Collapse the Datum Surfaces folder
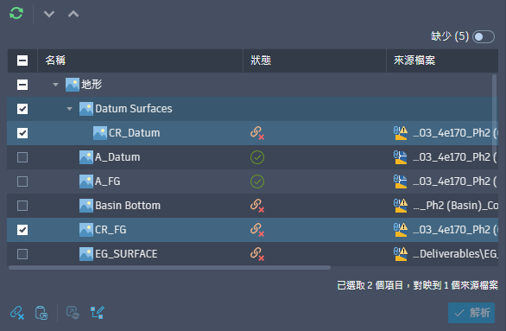Screen dimensions: 506x331 click(69, 109)
